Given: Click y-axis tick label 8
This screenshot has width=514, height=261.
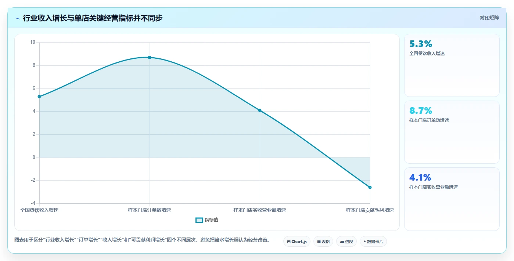Looking at the screenshot, I should [x=34, y=65].
